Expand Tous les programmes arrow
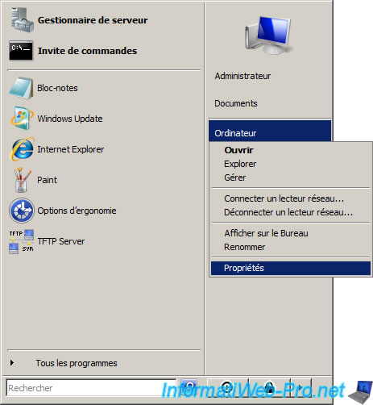Screen dimensions: 373x405 click(x=12, y=363)
